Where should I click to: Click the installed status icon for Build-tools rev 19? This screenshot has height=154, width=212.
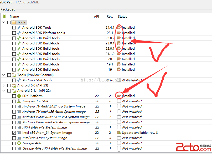point(119,70)
